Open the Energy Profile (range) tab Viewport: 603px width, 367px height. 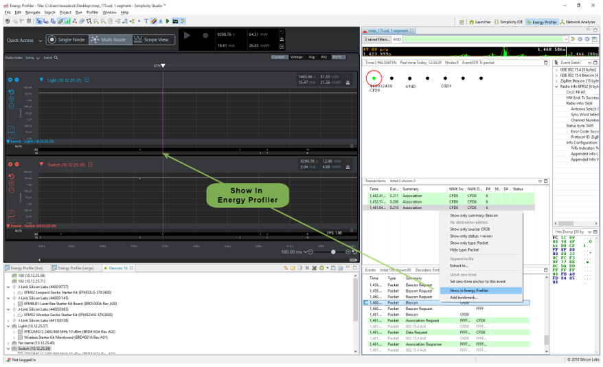(x=76, y=268)
